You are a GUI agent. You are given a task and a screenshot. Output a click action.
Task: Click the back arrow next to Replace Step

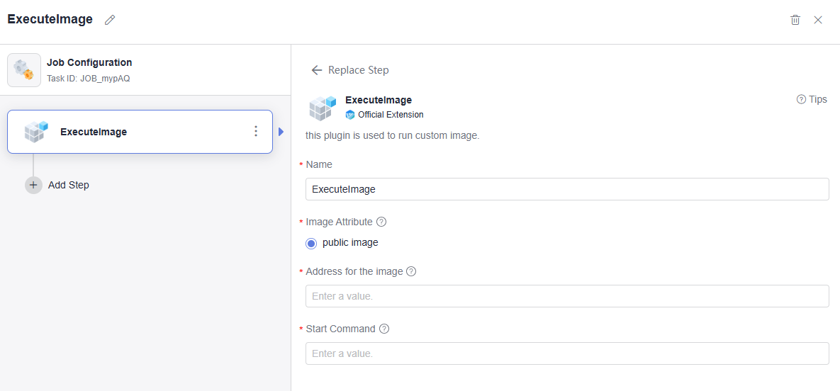coord(317,70)
